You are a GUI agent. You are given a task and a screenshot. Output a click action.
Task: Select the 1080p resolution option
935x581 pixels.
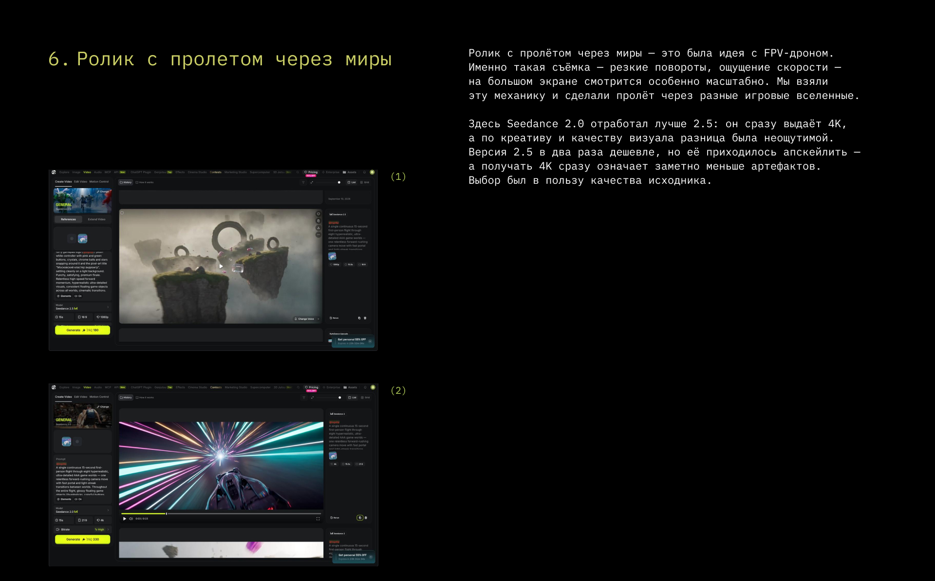(x=102, y=317)
